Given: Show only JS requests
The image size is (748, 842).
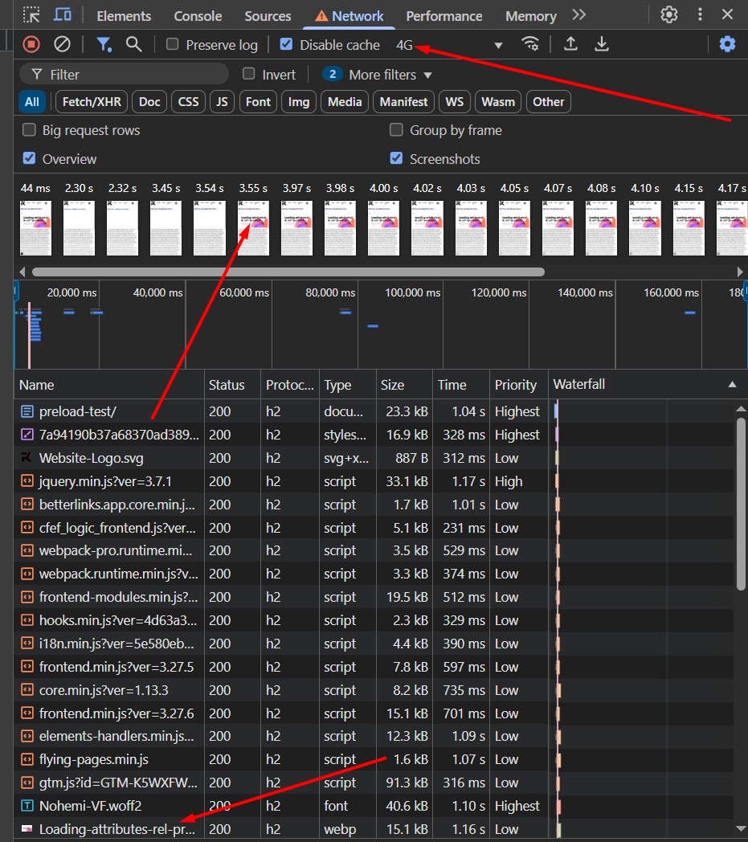Looking at the screenshot, I should click(x=222, y=102).
